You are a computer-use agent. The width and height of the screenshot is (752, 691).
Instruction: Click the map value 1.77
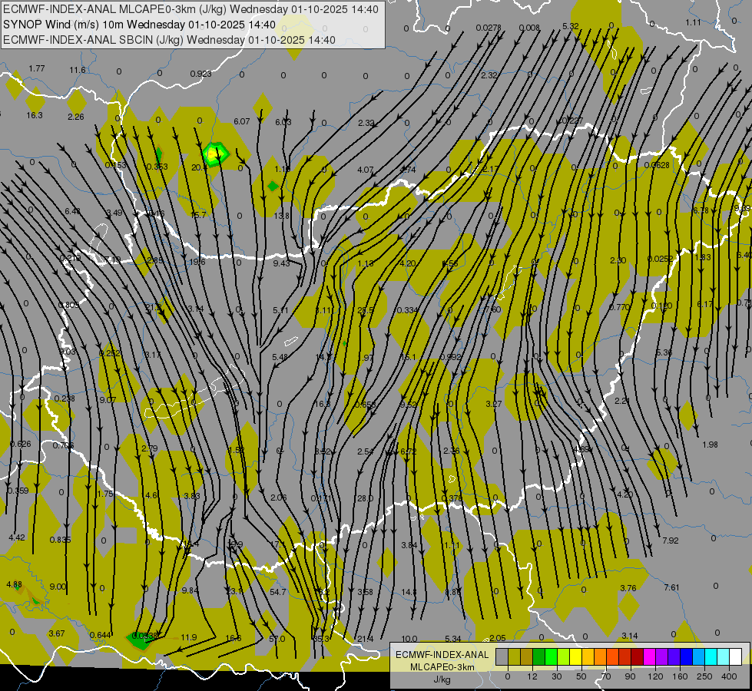click(x=37, y=68)
